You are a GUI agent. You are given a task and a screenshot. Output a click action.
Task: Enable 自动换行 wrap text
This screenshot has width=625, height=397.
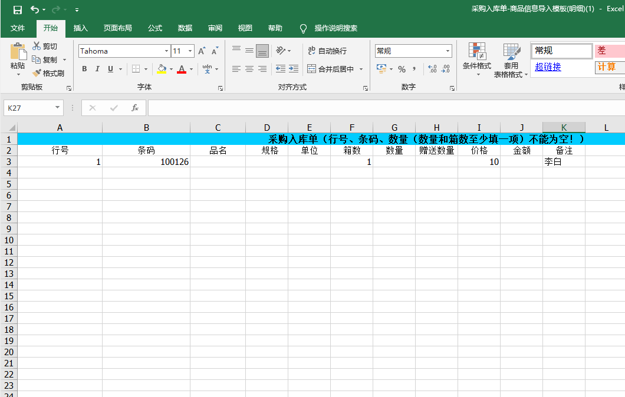pos(327,51)
